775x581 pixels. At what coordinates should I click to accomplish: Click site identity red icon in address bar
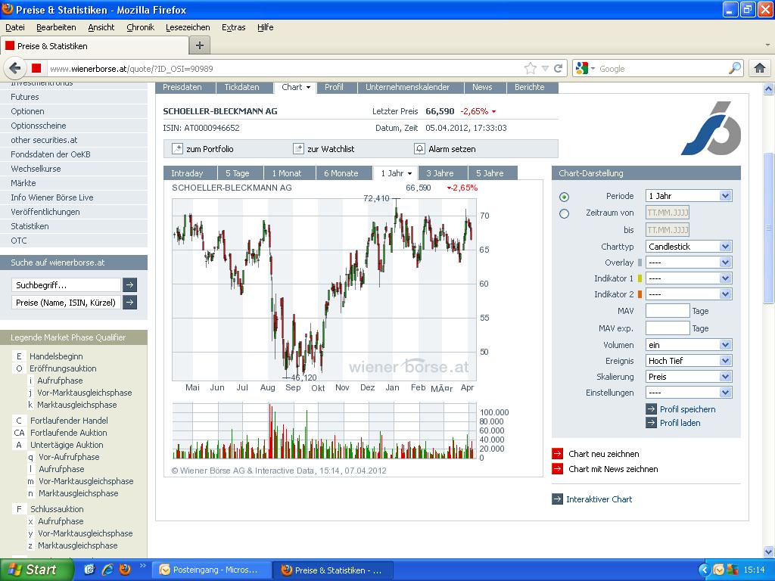[36, 68]
